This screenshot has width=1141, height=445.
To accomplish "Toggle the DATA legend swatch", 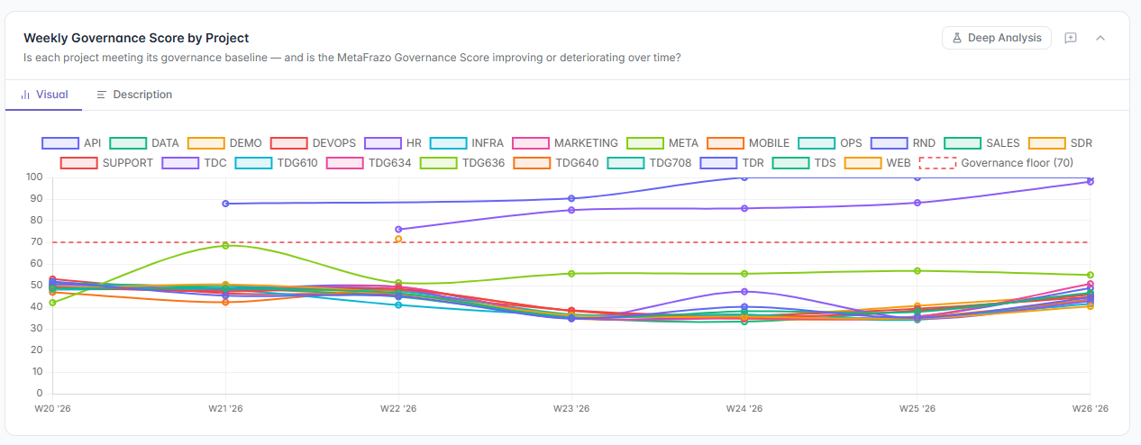I will tap(128, 143).
